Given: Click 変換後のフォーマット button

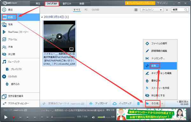Looking at the screenshot, I should click(x=63, y=104).
